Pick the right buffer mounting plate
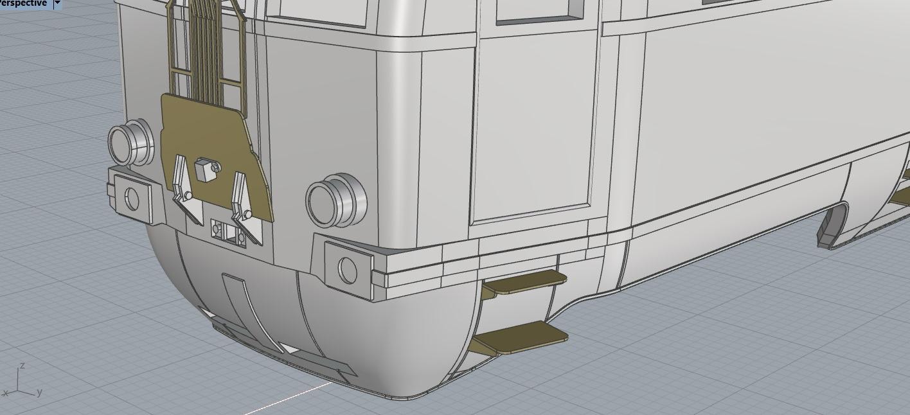Image resolution: width=910 pixels, height=415 pixels. (x=348, y=270)
